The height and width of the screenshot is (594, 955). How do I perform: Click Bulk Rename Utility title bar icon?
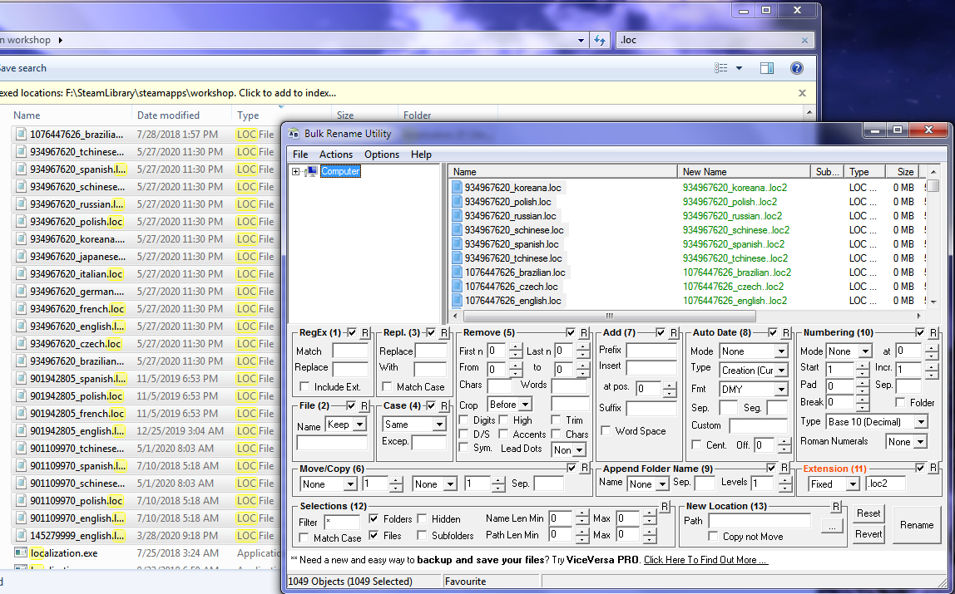[294, 134]
